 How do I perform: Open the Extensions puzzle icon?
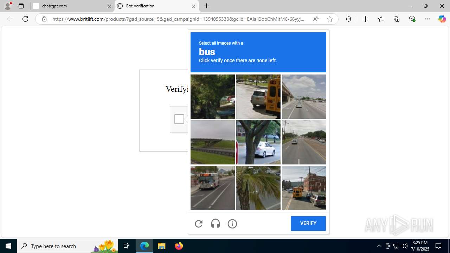(348, 19)
